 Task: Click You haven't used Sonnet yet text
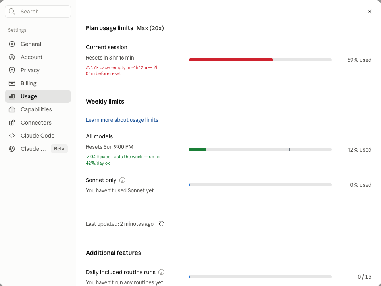pyautogui.click(x=120, y=190)
